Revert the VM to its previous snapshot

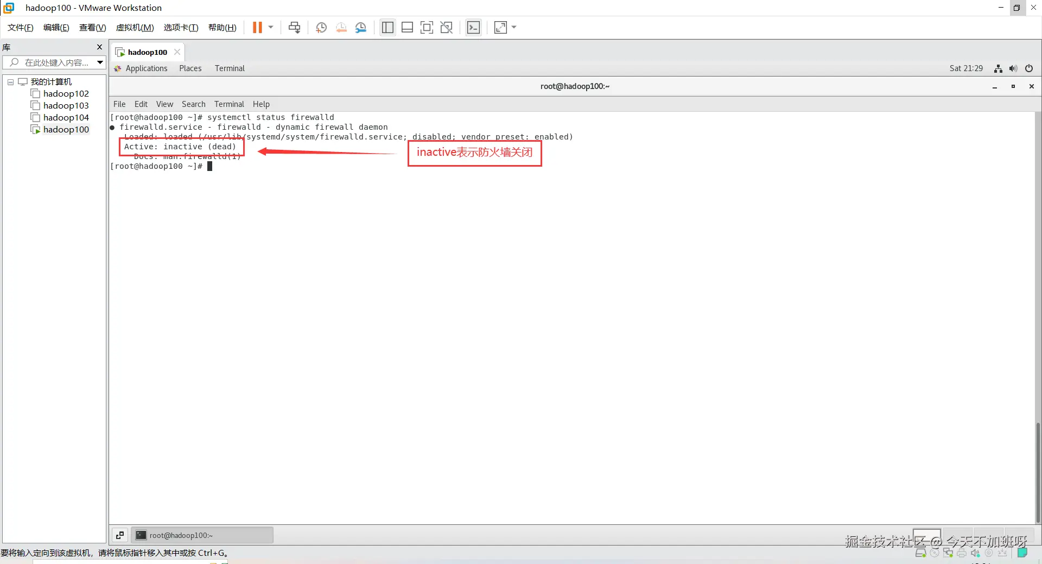341,28
